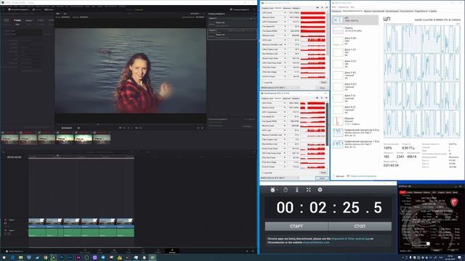Click the viewer scrubber playhead in DaVinci

click(x=98, y=125)
